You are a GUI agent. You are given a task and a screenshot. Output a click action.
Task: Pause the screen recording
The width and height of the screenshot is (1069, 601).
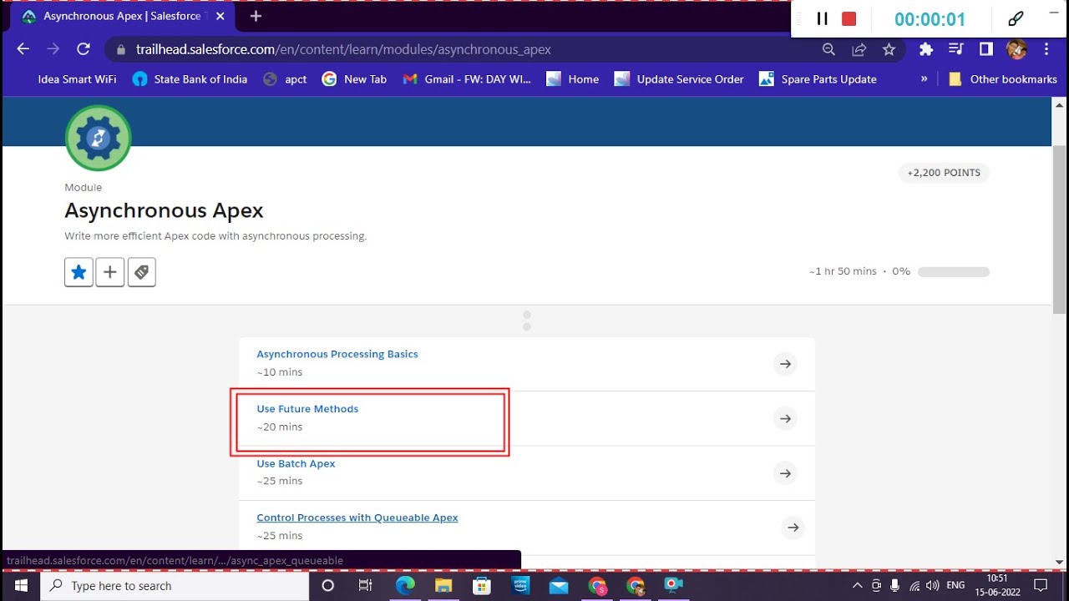pyautogui.click(x=822, y=18)
